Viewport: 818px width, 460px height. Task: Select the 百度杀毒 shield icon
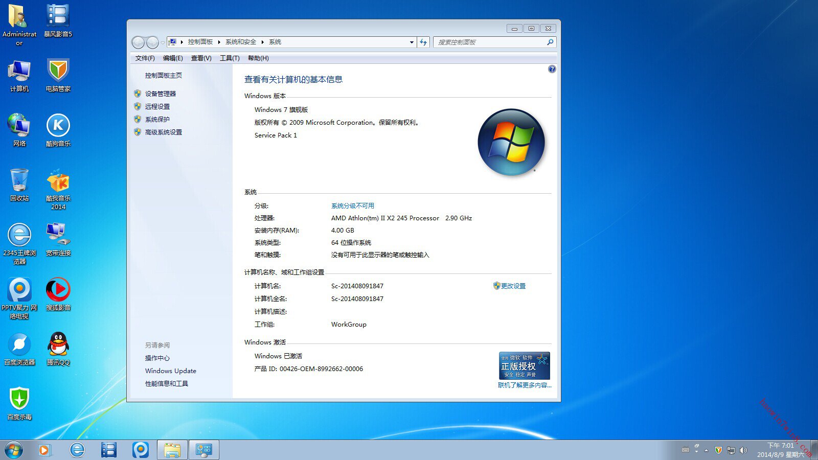coord(19,403)
